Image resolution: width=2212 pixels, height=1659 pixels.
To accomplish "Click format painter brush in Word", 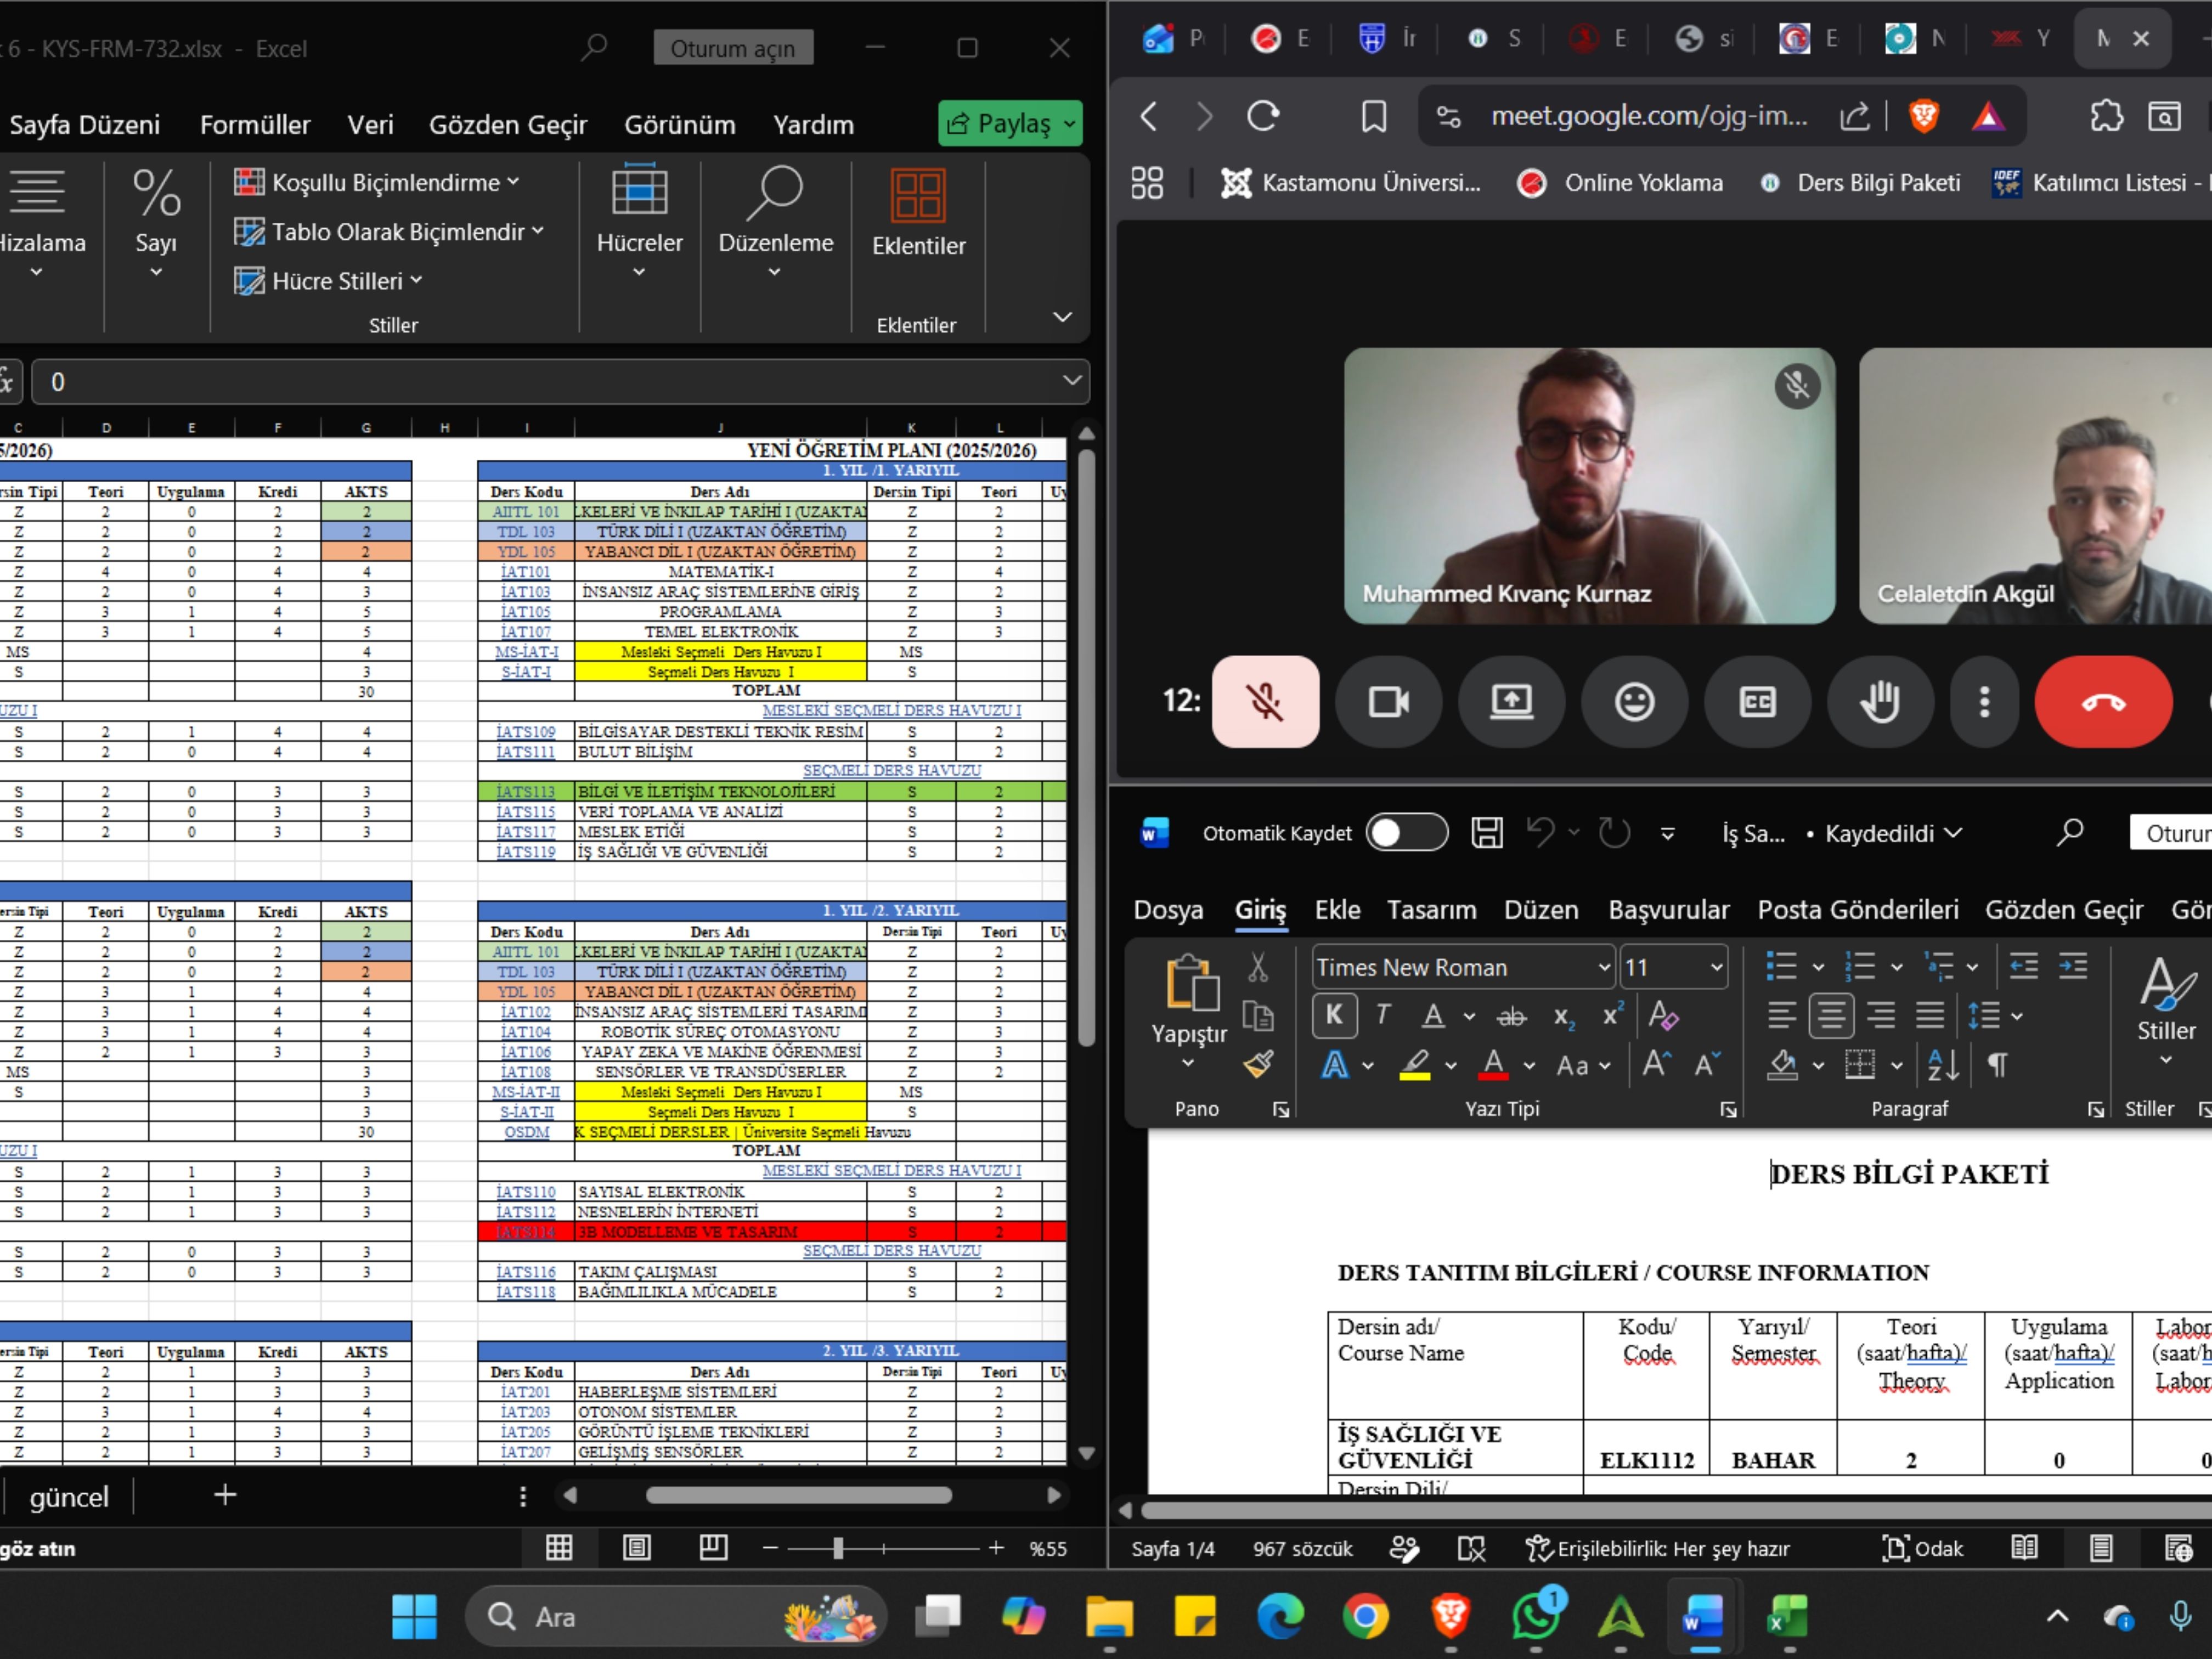I will (1258, 1065).
